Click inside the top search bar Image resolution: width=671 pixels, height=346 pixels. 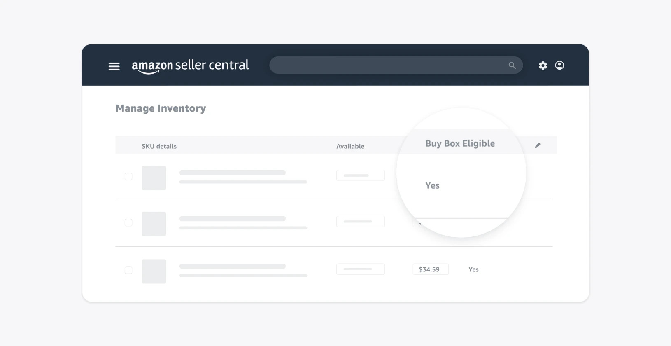pyautogui.click(x=391, y=65)
